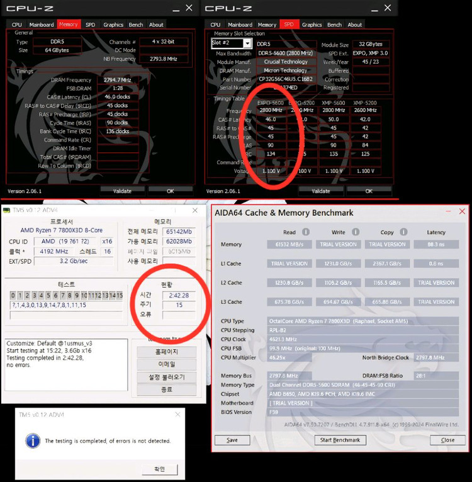This screenshot has width=472, height=482.
Task: Click TM5 log text 'Testing completed in 2:42.28'
Action: click(45, 358)
